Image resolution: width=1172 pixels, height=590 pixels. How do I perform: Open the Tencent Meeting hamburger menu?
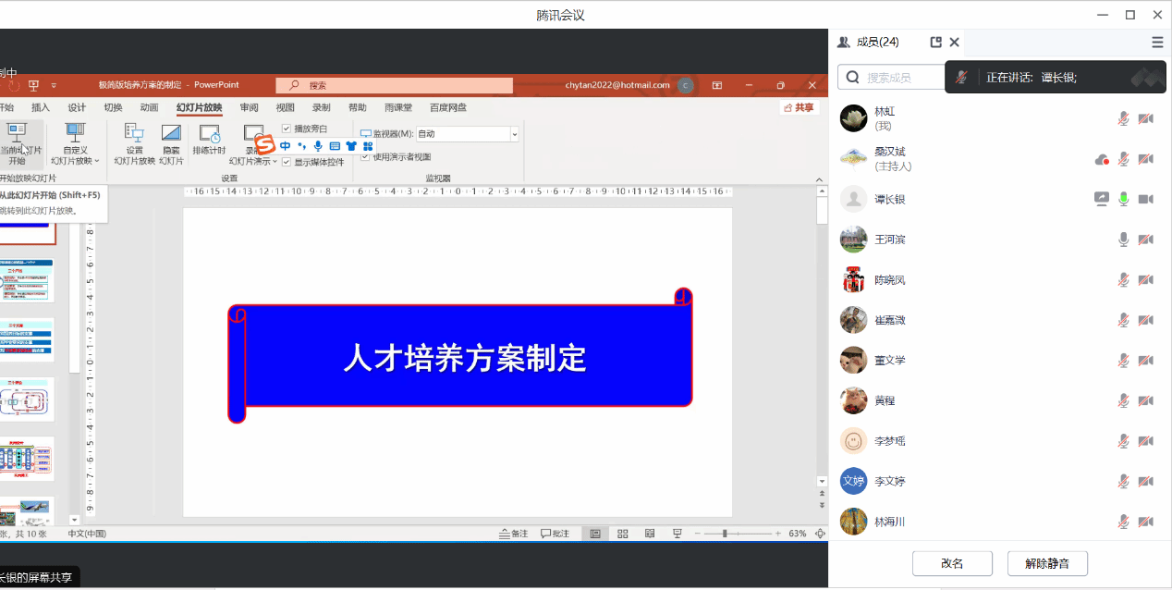click(x=1157, y=43)
